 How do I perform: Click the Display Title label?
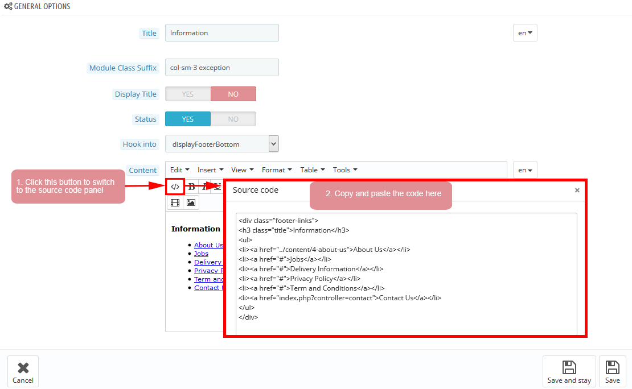pos(136,94)
